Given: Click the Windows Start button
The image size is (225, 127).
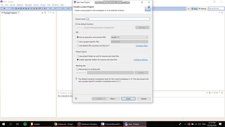Looking at the screenshot, I should pos(4,124).
